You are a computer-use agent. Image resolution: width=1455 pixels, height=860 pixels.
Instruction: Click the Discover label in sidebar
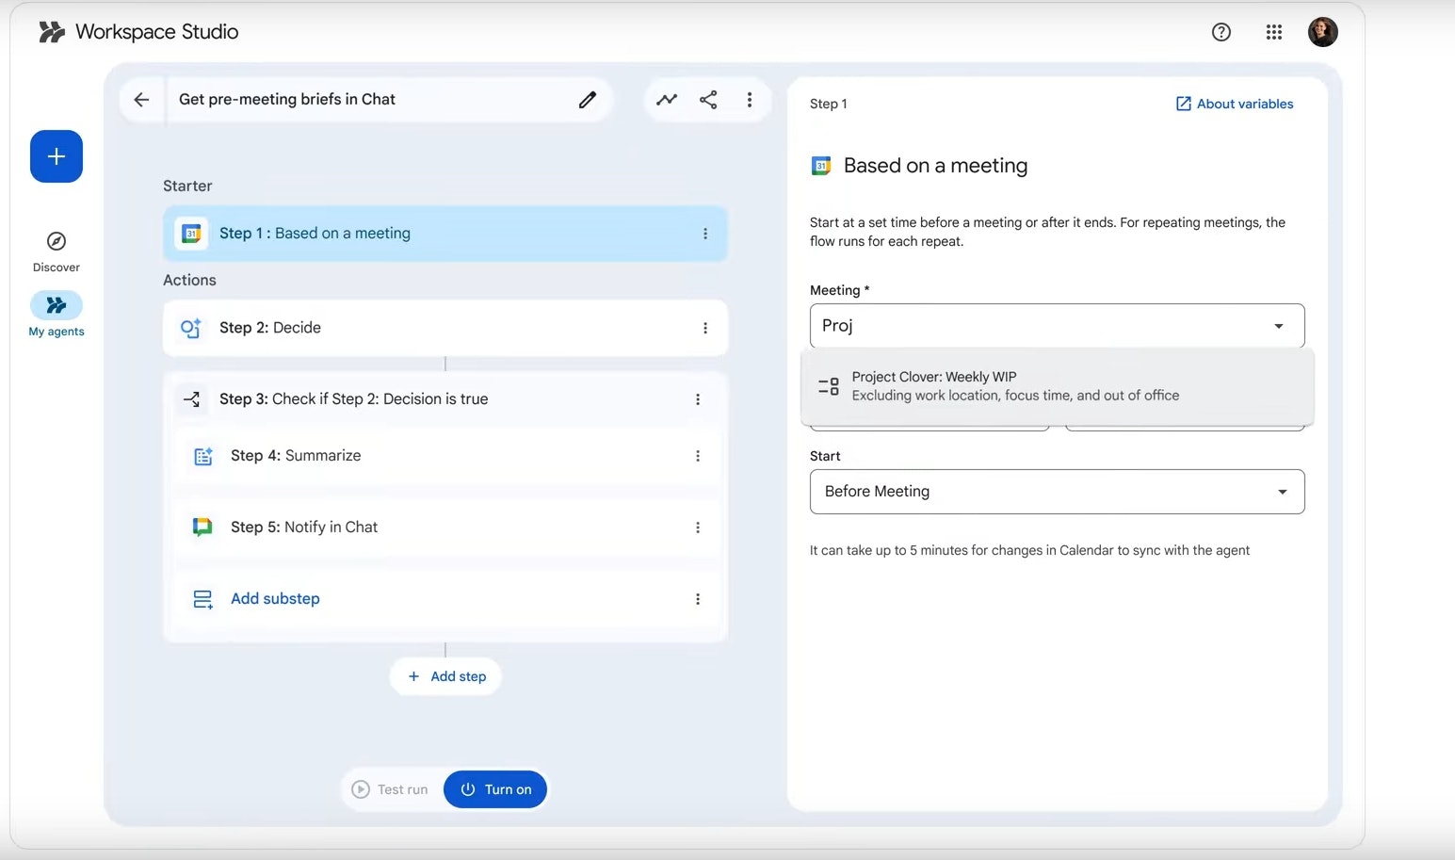(57, 268)
